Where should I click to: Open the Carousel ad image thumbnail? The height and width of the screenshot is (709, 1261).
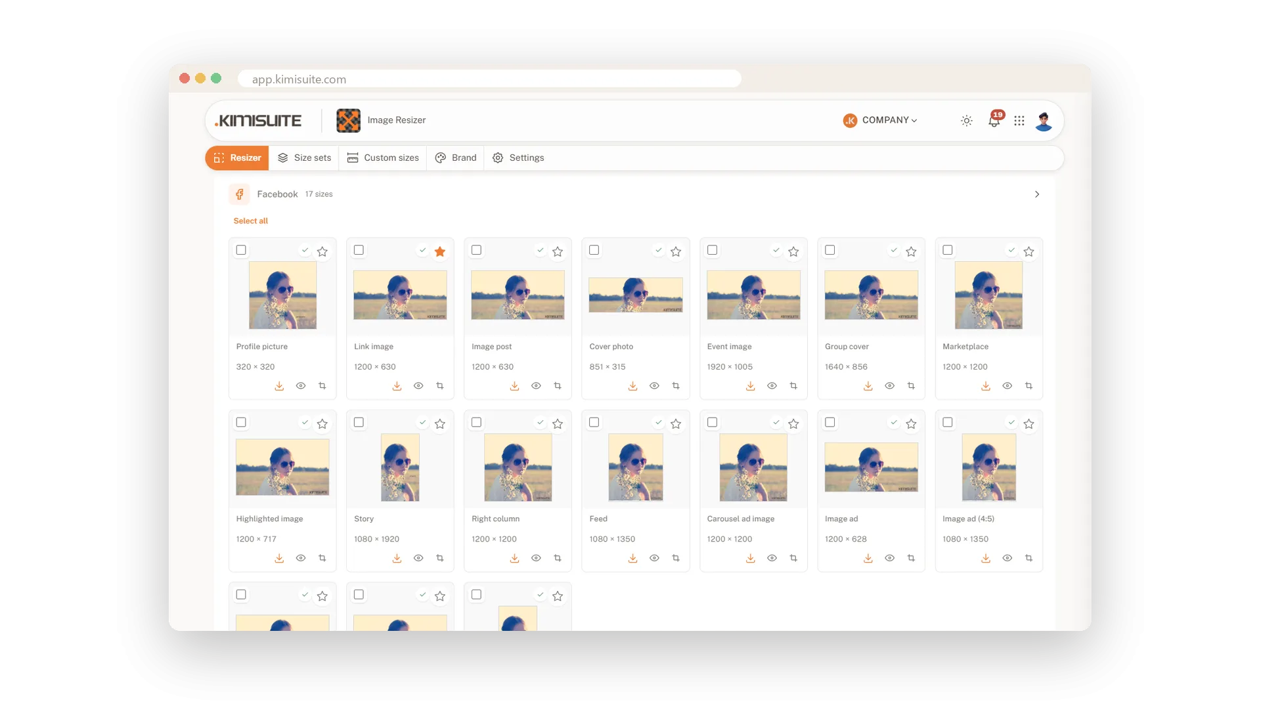[x=753, y=467]
